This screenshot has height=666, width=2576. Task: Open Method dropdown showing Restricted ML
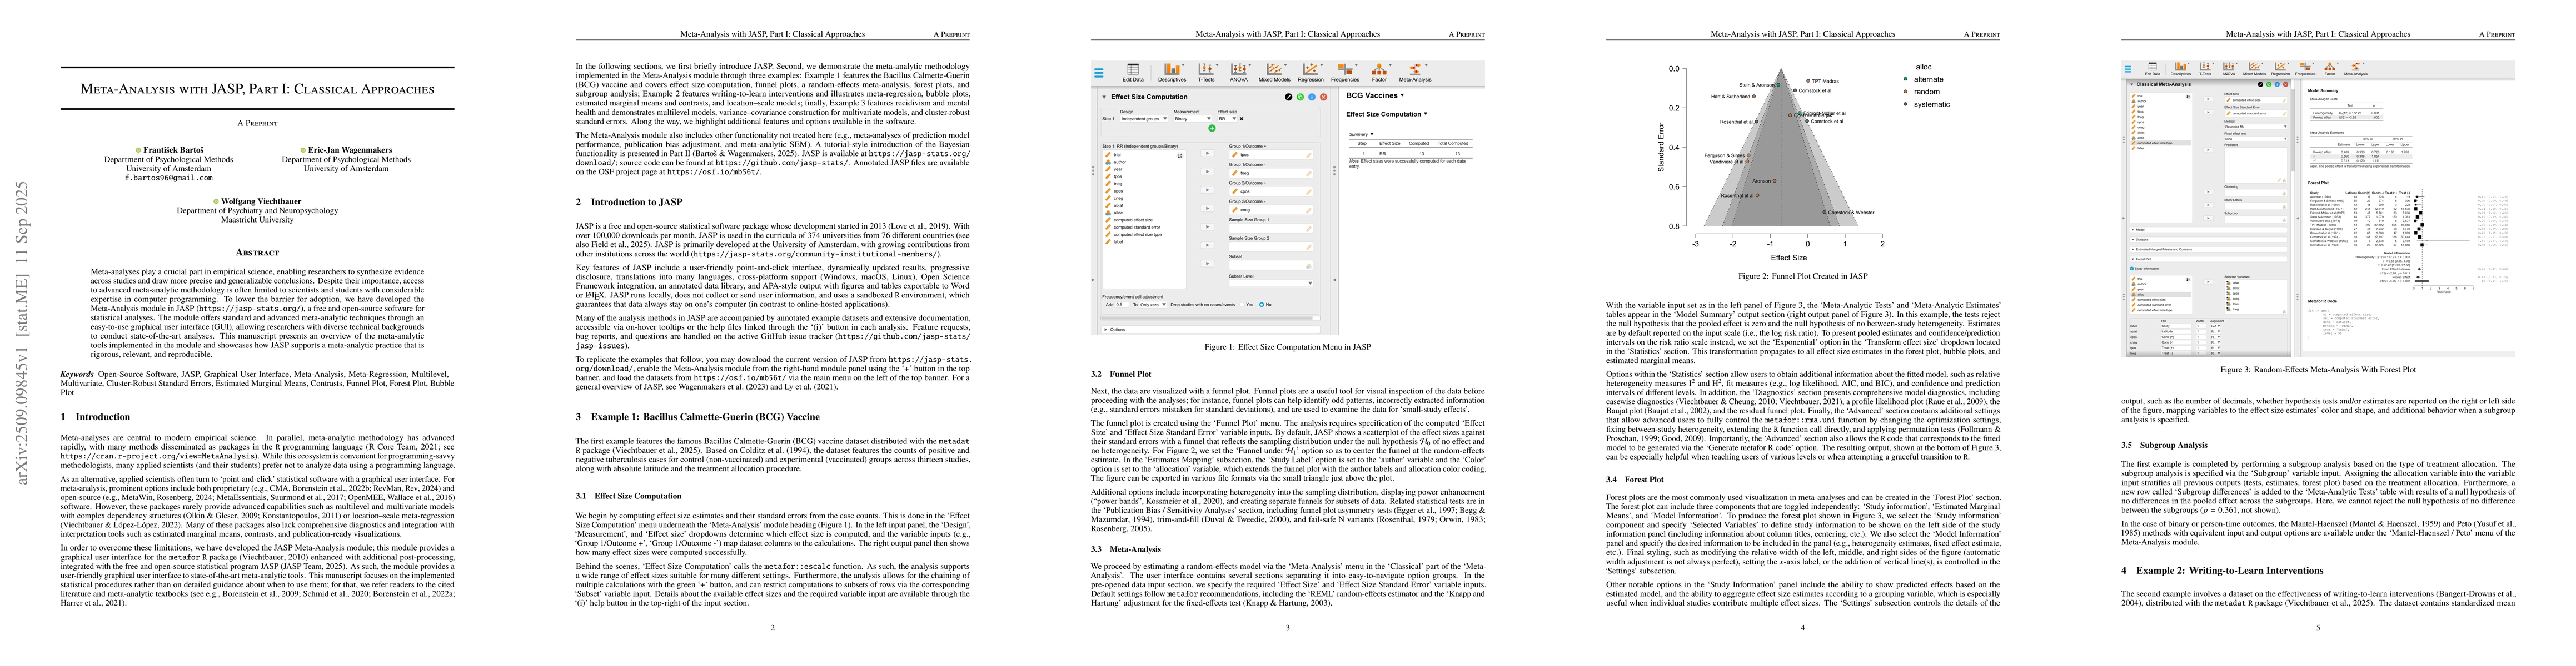pos(2256,127)
